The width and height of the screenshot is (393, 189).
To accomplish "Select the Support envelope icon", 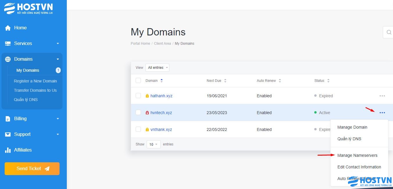I will (8, 134).
